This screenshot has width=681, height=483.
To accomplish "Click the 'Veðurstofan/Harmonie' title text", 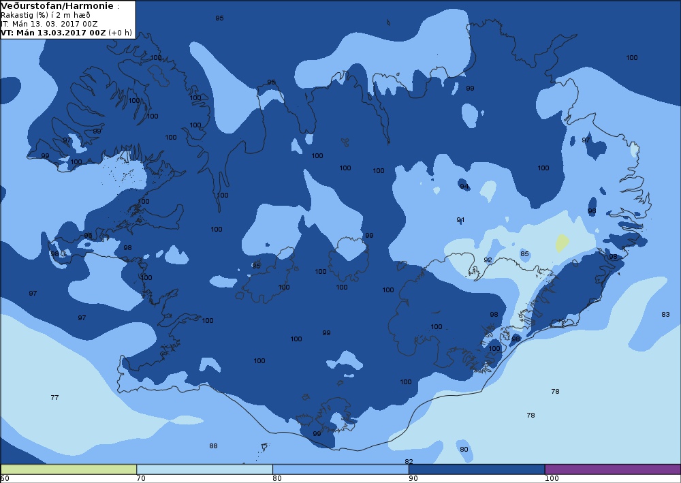I will pos(58,6).
